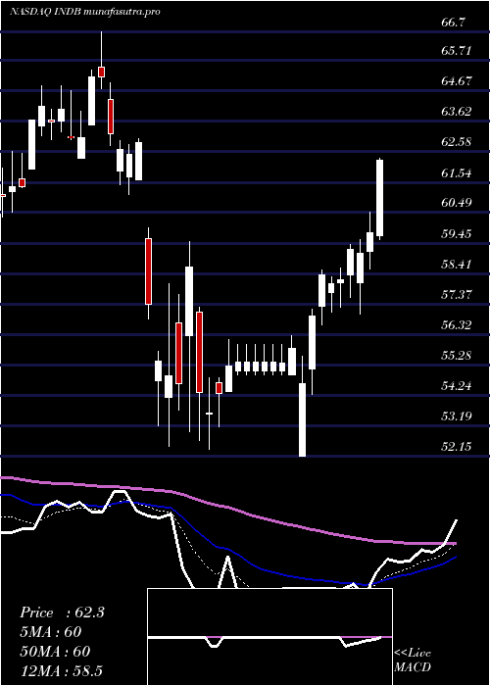Click the 60.49 price axis label

point(457,203)
